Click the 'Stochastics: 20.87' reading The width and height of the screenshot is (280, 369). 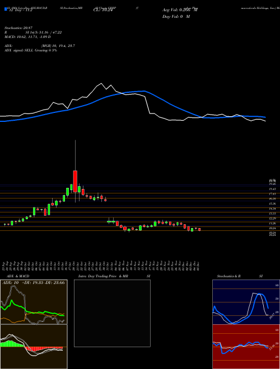click(x=17, y=28)
